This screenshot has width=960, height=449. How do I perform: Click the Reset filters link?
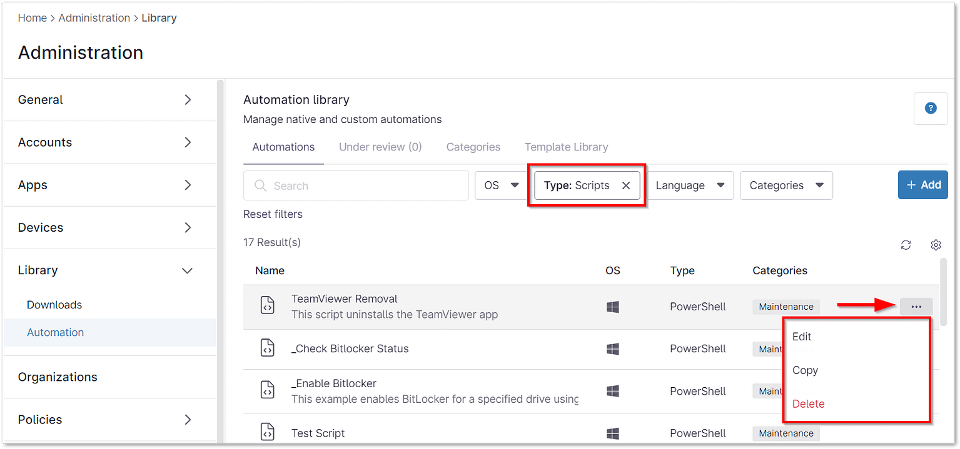[x=273, y=214]
